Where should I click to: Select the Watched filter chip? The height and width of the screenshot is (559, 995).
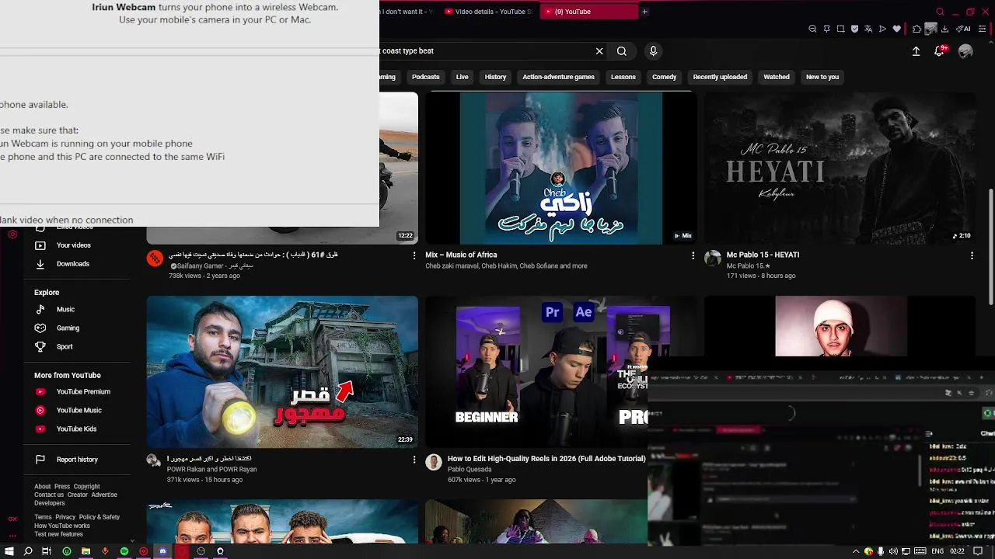click(x=777, y=77)
